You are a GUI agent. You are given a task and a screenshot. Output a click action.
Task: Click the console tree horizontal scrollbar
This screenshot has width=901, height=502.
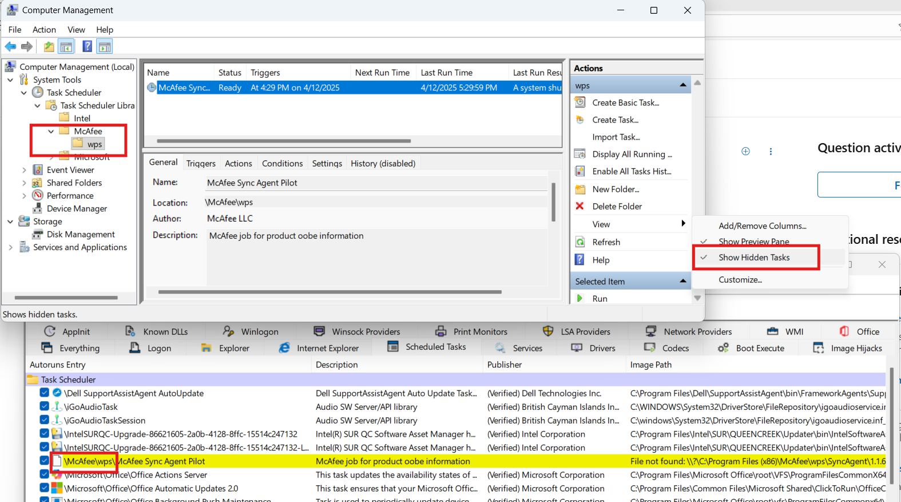[66, 298]
